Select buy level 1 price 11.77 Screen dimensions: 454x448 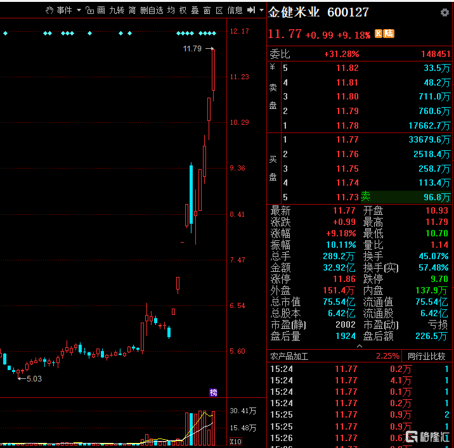[347, 139]
